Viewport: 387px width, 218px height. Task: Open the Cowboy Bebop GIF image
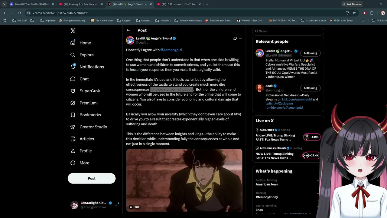[x=184, y=180]
